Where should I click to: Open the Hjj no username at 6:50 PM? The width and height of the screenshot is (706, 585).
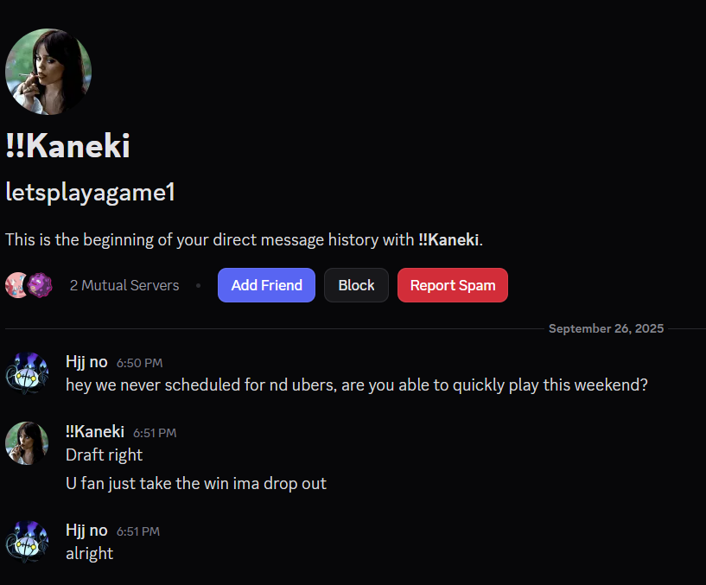click(x=86, y=362)
